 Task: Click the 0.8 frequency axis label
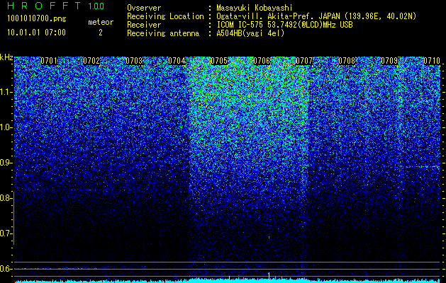click(5, 198)
